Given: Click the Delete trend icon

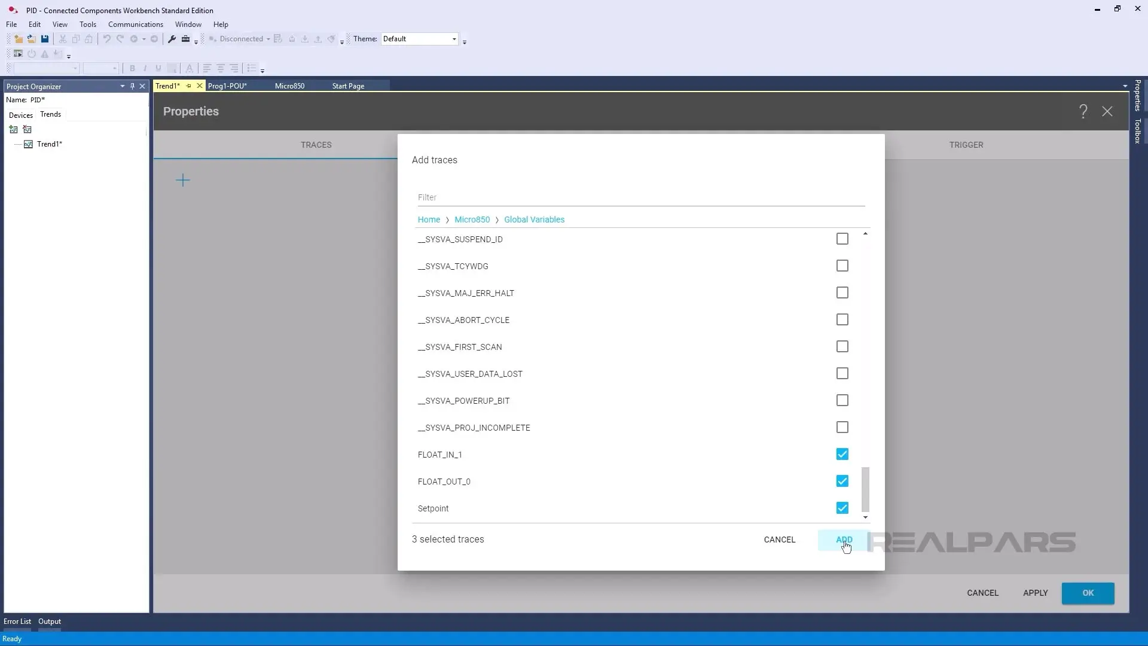Looking at the screenshot, I should pyautogui.click(x=28, y=129).
